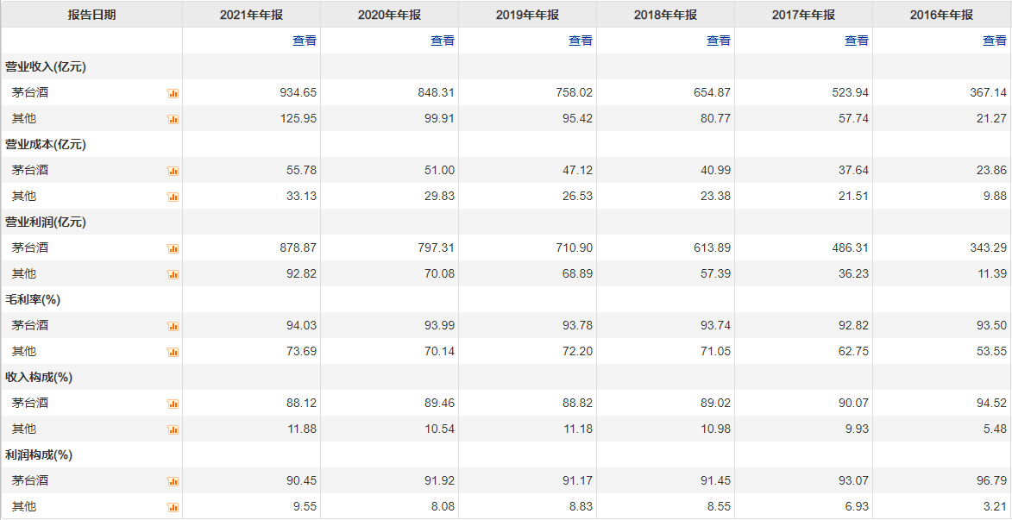Screen dimensions: 1012x520
Task: Click chart icon for 茅台酒 under 毛利率
Action: [173, 326]
